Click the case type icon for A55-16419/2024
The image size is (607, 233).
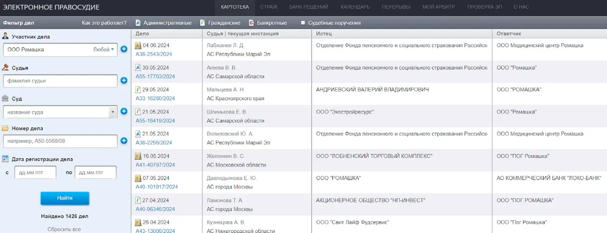point(138,112)
